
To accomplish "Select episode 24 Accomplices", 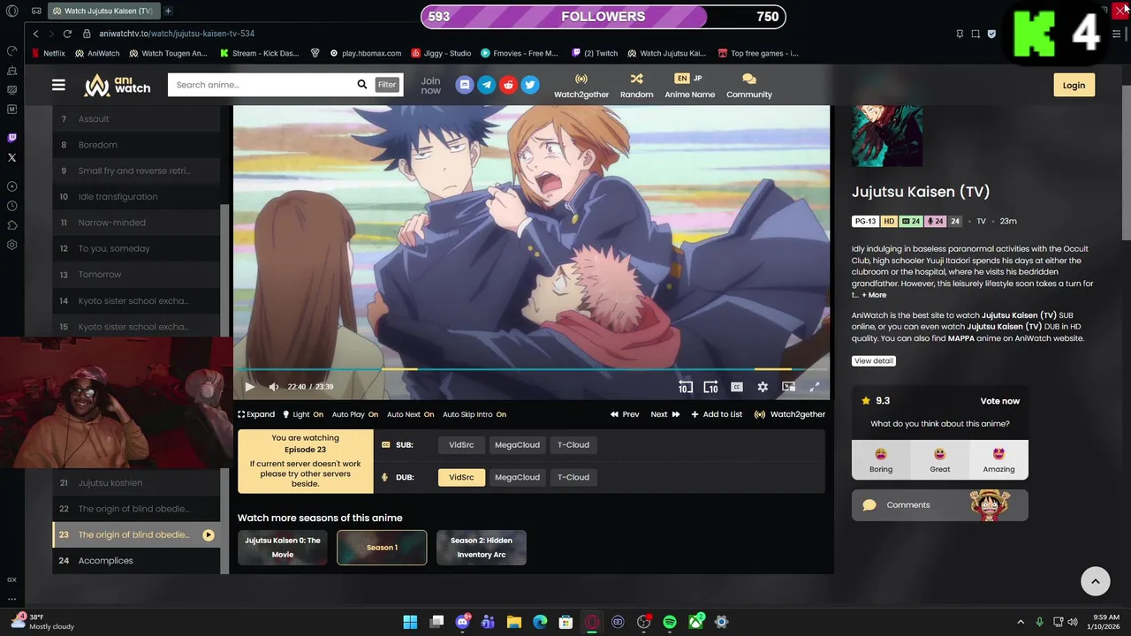I will (136, 561).
